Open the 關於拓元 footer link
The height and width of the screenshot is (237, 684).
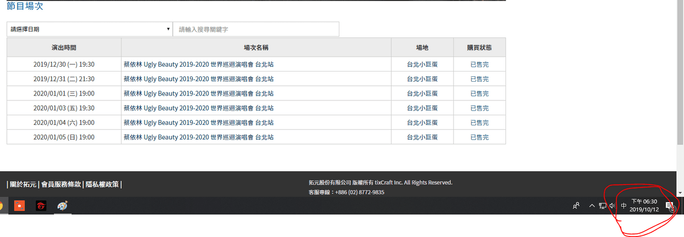point(23,184)
